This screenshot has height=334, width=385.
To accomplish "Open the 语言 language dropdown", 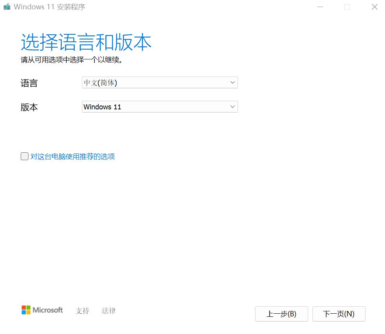I will pyautogui.click(x=159, y=82).
